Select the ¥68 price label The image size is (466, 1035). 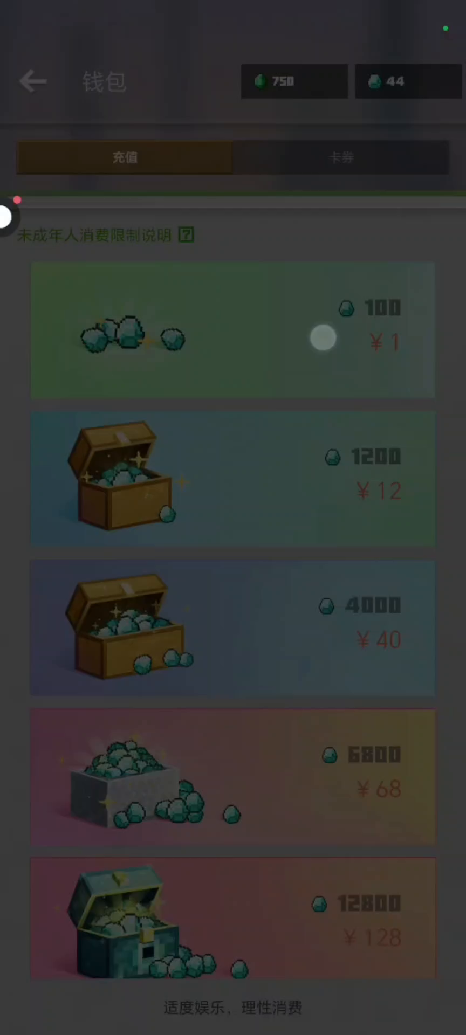tap(379, 789)
